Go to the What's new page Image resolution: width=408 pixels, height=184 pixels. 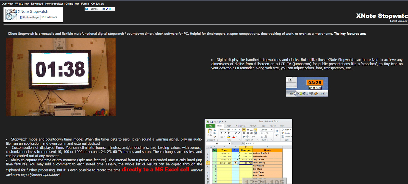point(22,4)
